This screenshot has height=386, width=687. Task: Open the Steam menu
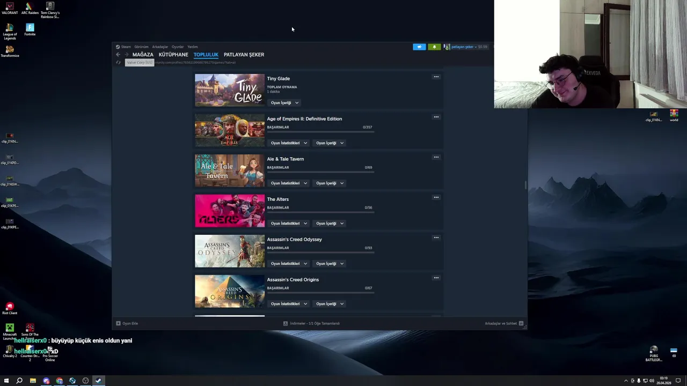[126, 47]
